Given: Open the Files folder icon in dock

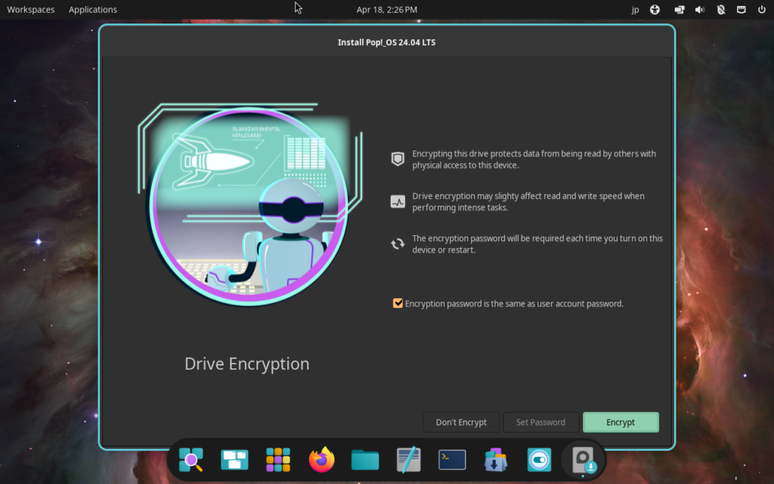Looking at the screenshot, I should [x=365, y=460].
